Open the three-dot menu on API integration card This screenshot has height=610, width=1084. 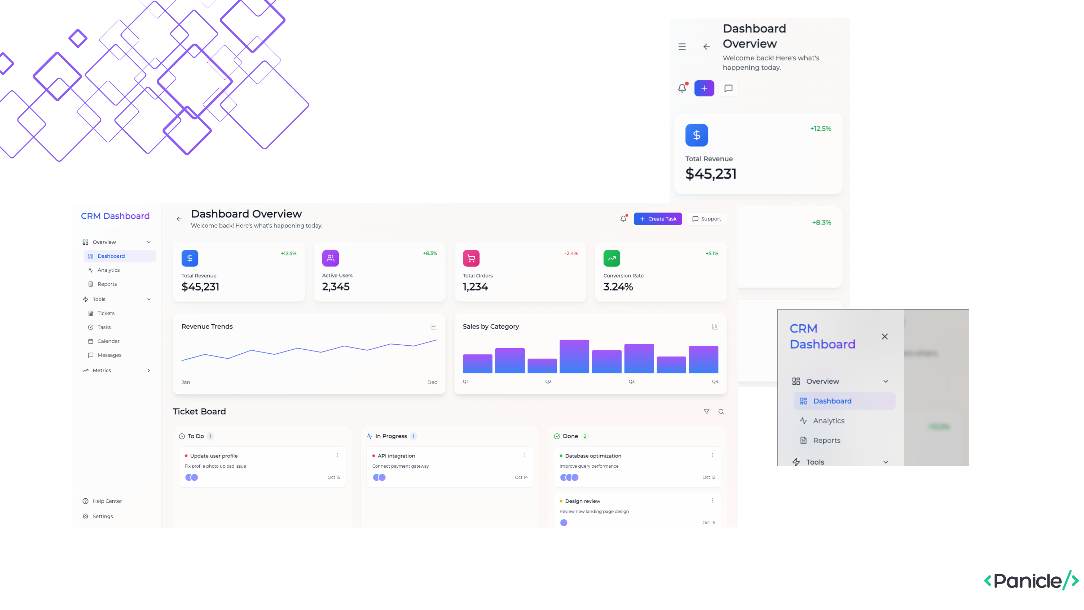point(525,455)
